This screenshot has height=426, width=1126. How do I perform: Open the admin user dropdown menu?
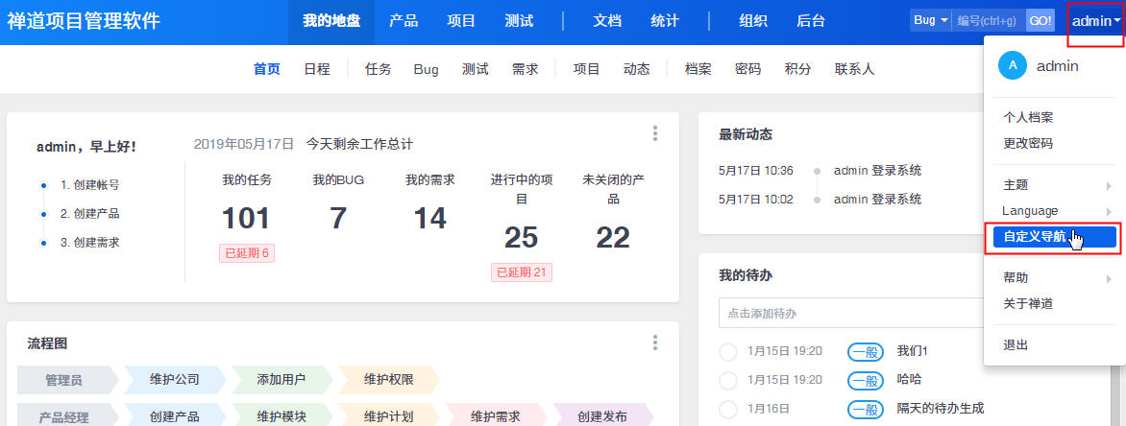pos(1096,20)
